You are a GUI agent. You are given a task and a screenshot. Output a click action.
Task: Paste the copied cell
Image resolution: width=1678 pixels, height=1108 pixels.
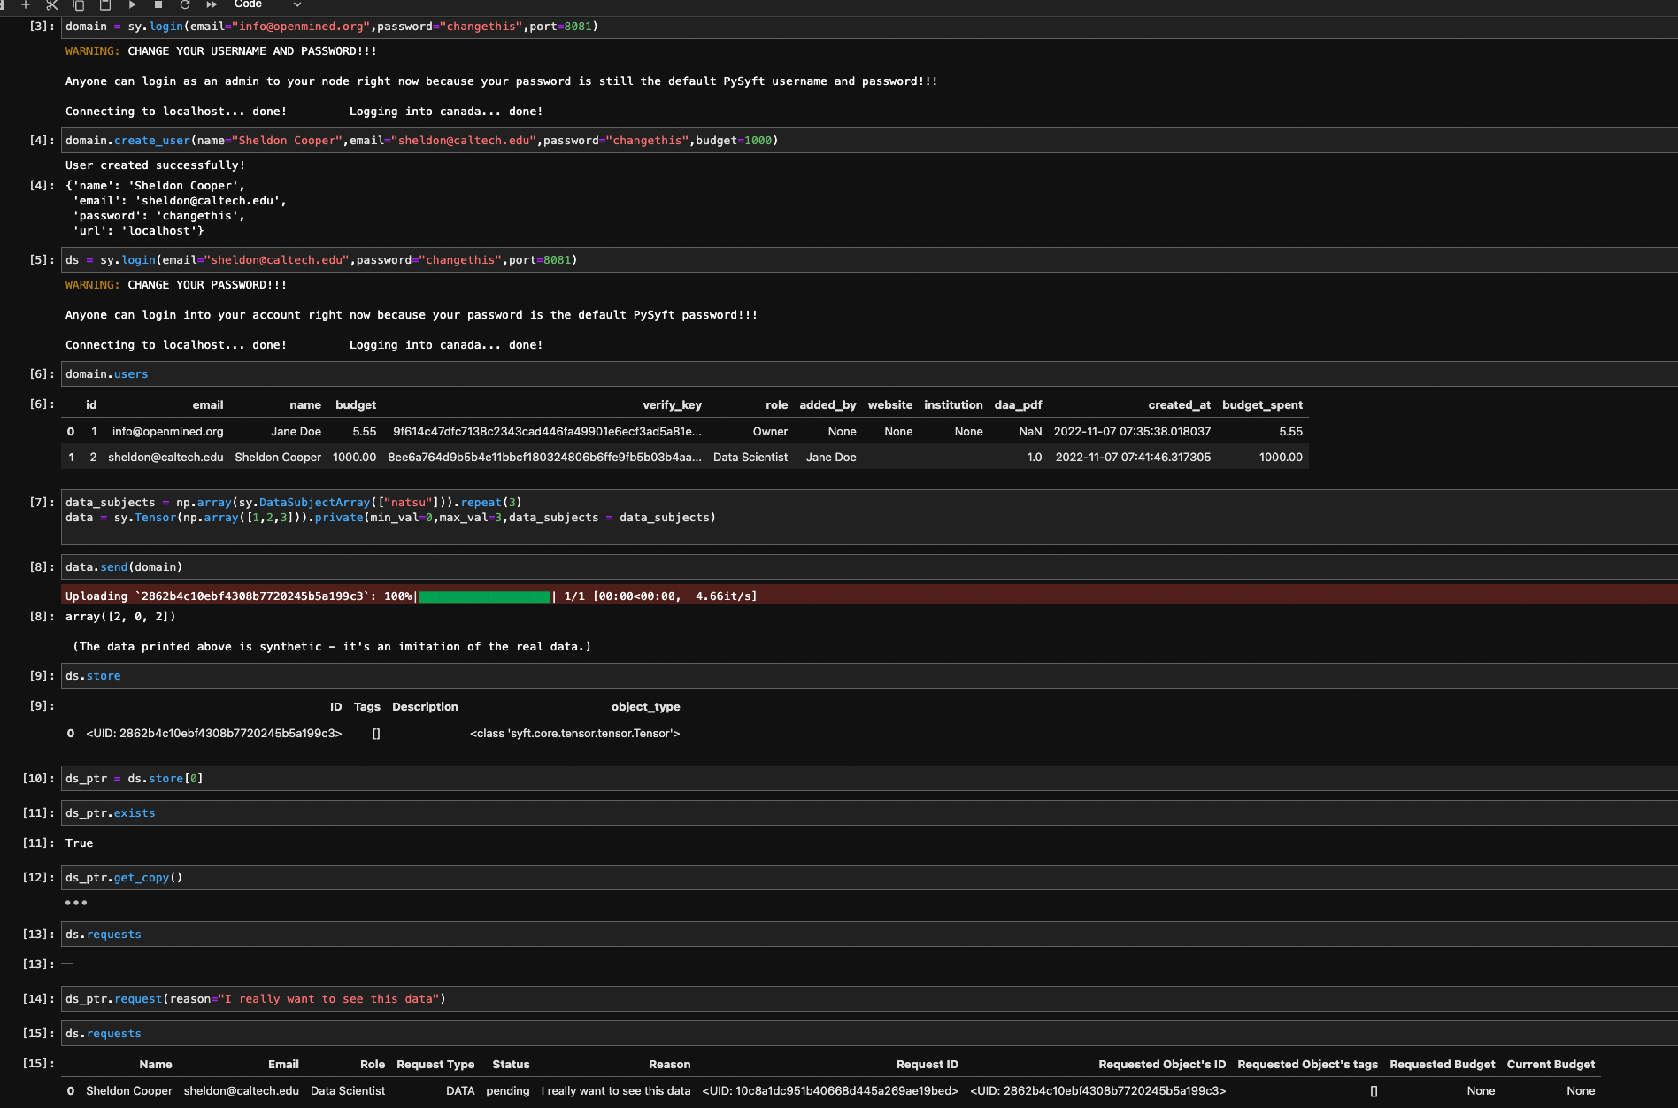pos(105,5)
